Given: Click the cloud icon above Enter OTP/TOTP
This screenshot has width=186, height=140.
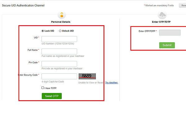Looking at the screenshot, I should pos(162,15).
